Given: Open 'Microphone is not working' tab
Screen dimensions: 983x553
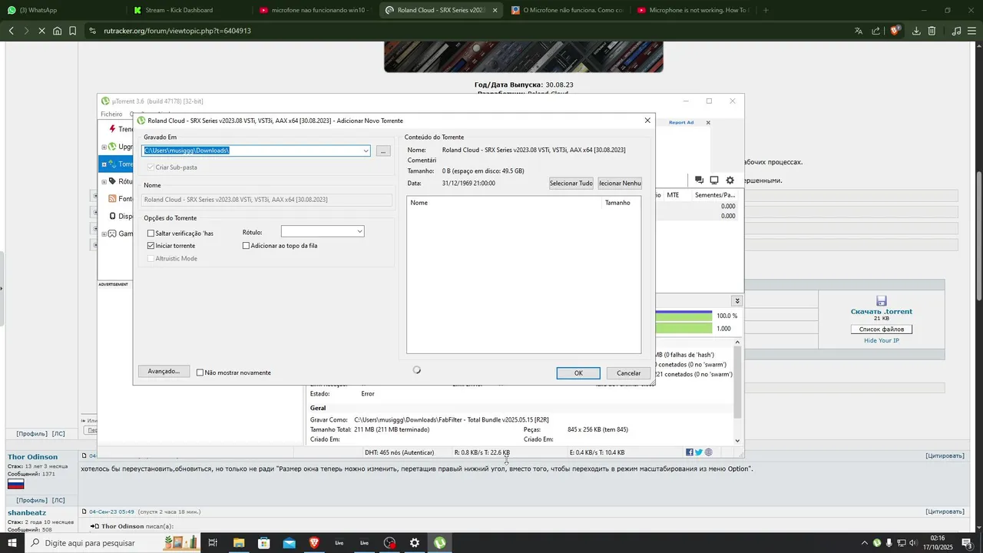Looking at the screenshot, I should pos(693,11).
